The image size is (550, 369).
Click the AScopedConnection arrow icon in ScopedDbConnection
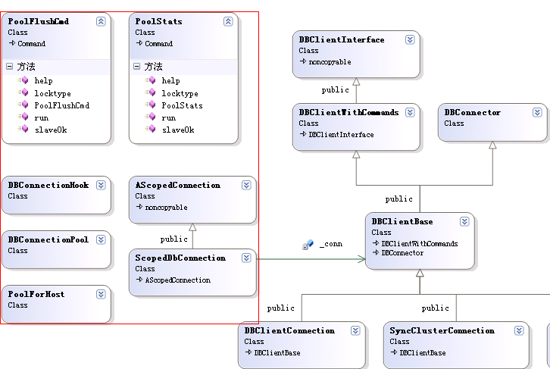139,280
